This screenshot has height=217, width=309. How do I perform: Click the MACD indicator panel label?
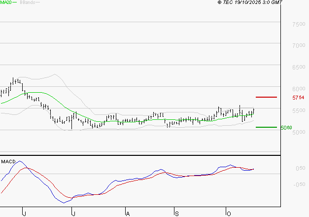click(x=8, y=161)
